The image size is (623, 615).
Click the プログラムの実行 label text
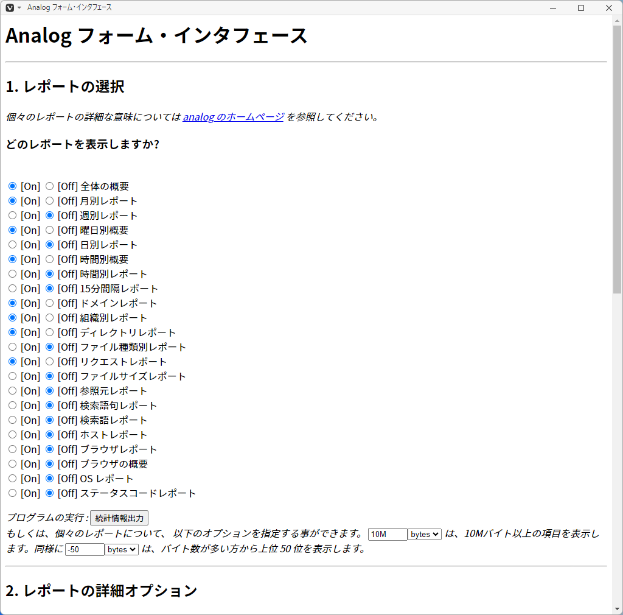pyautogui.click(x=47, y=518)
